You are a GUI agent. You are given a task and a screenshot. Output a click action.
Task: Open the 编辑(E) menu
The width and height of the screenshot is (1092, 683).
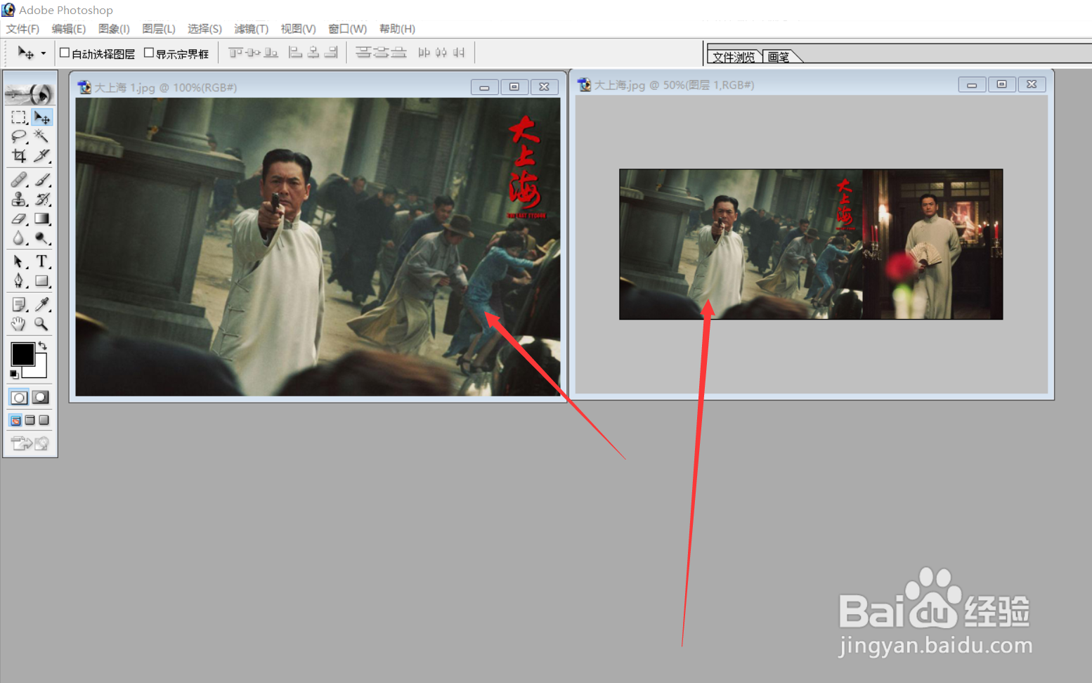coord(69,29)
